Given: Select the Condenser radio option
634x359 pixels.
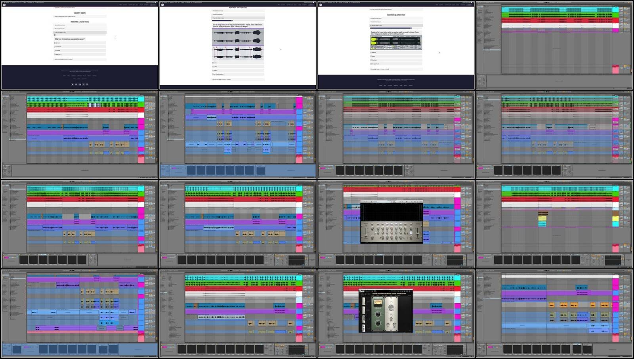Looking at the screenshot, I should (55, 47).
